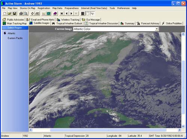Screen dimensions: 187x139
Task: Open the Storms On Map menu
Action: pyautogui.click(x=28, y=8)
